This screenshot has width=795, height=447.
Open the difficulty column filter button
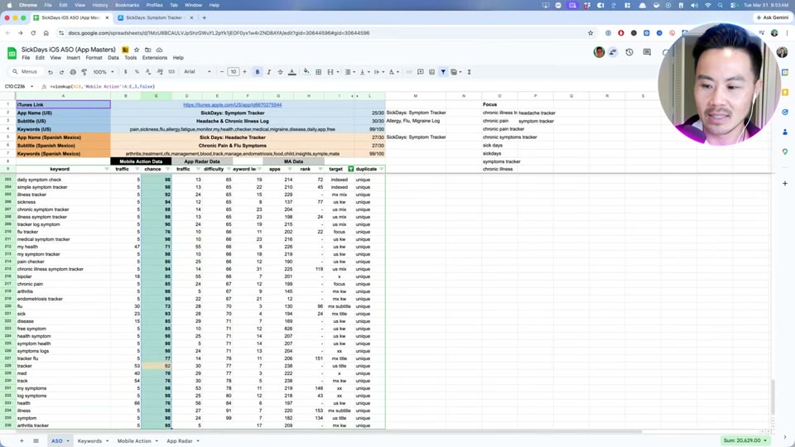tap(229, 169)
